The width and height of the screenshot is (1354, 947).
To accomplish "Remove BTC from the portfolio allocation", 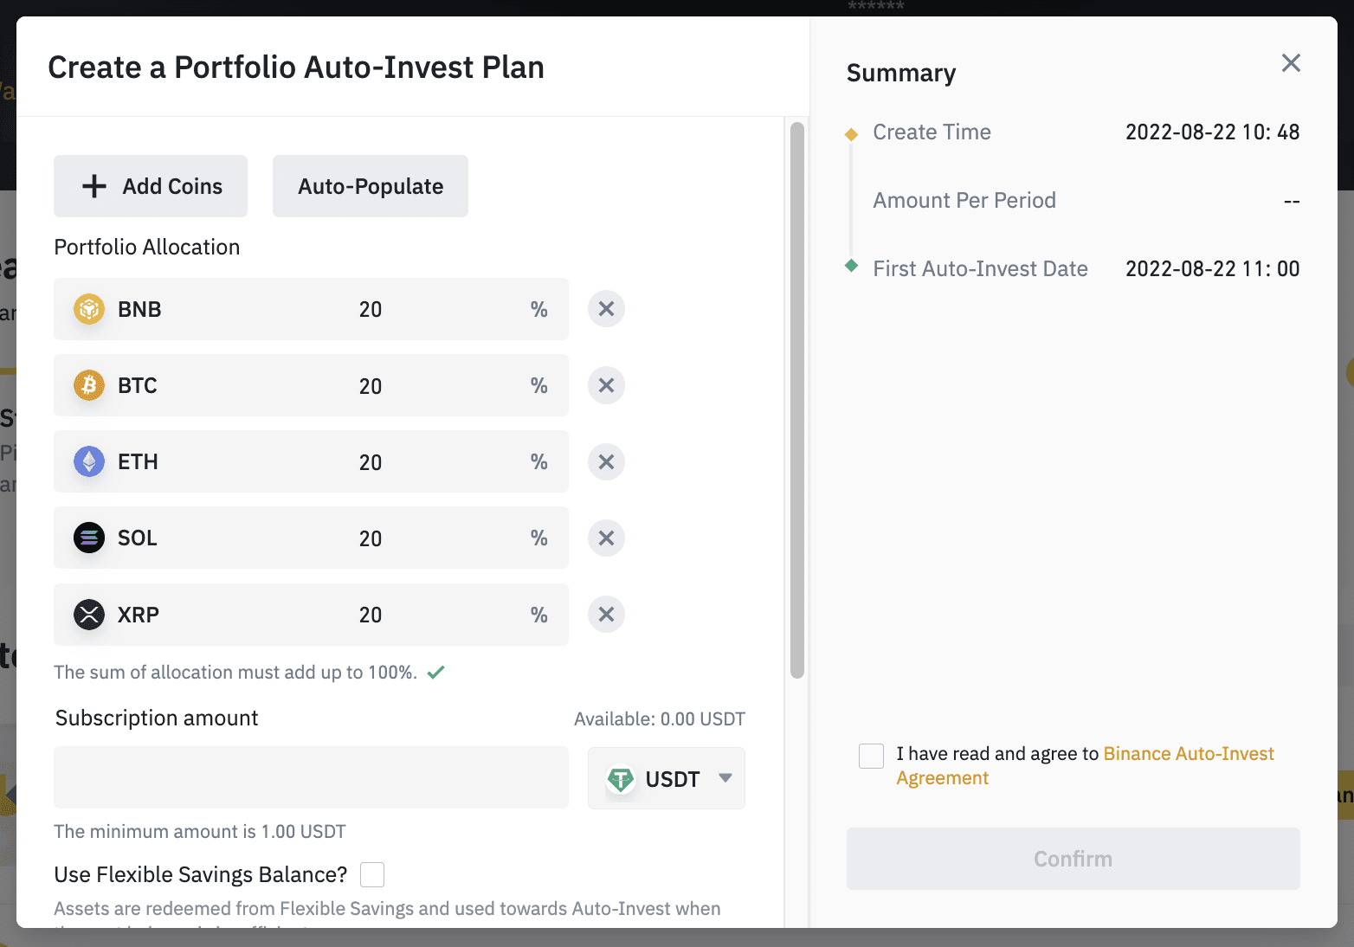I will tap(606, 385).
